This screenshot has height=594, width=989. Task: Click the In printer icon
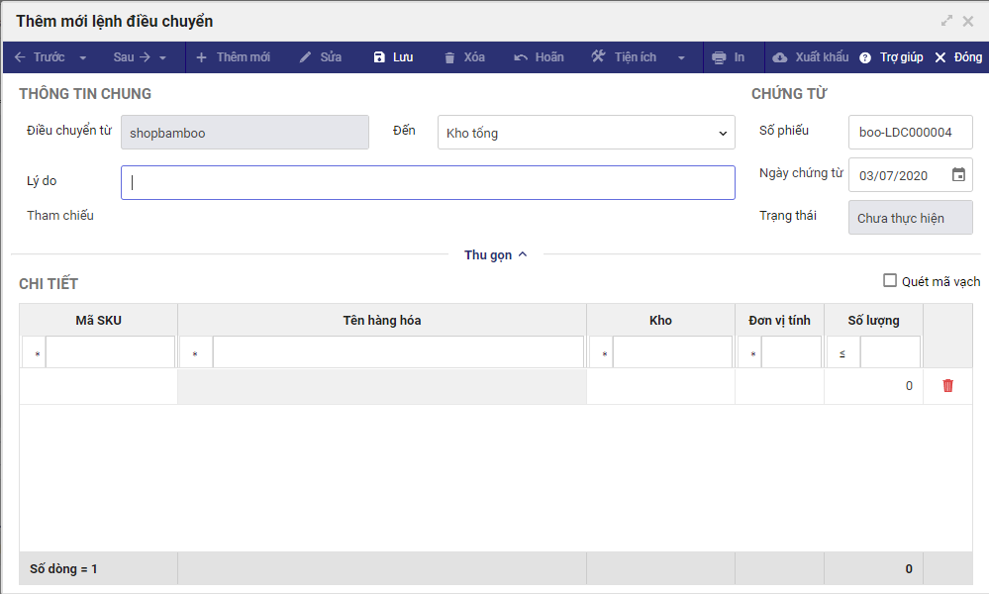click(720, 57)
